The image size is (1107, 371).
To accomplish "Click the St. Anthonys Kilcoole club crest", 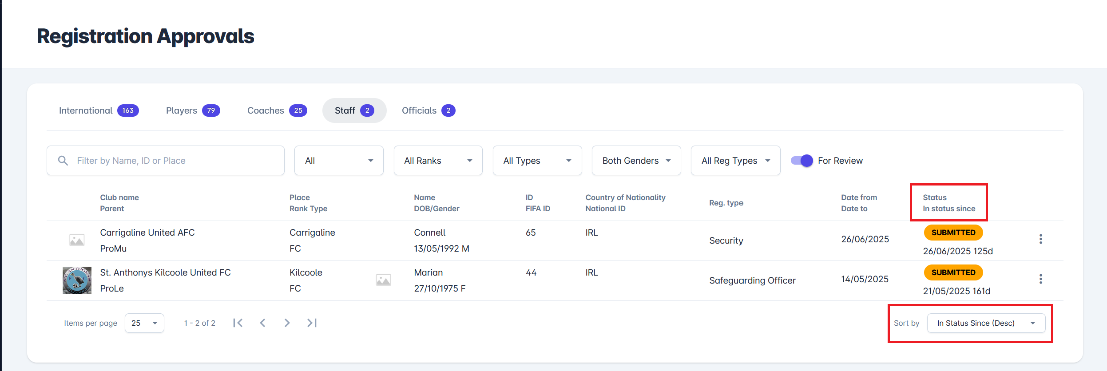I will tap(77, 280).
